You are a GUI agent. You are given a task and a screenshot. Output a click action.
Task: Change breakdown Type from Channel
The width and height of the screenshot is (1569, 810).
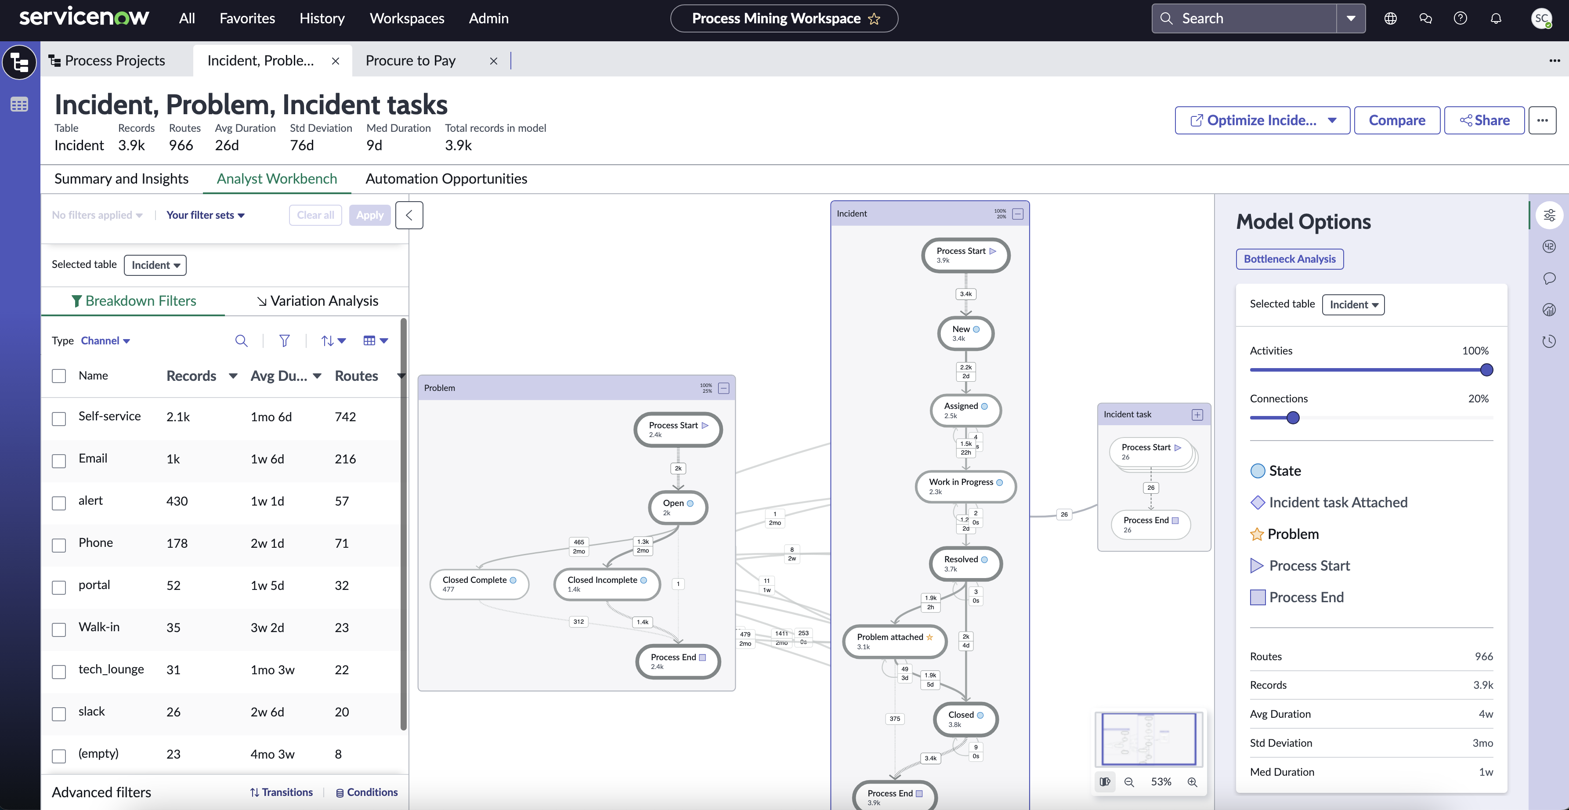[105, 340]
